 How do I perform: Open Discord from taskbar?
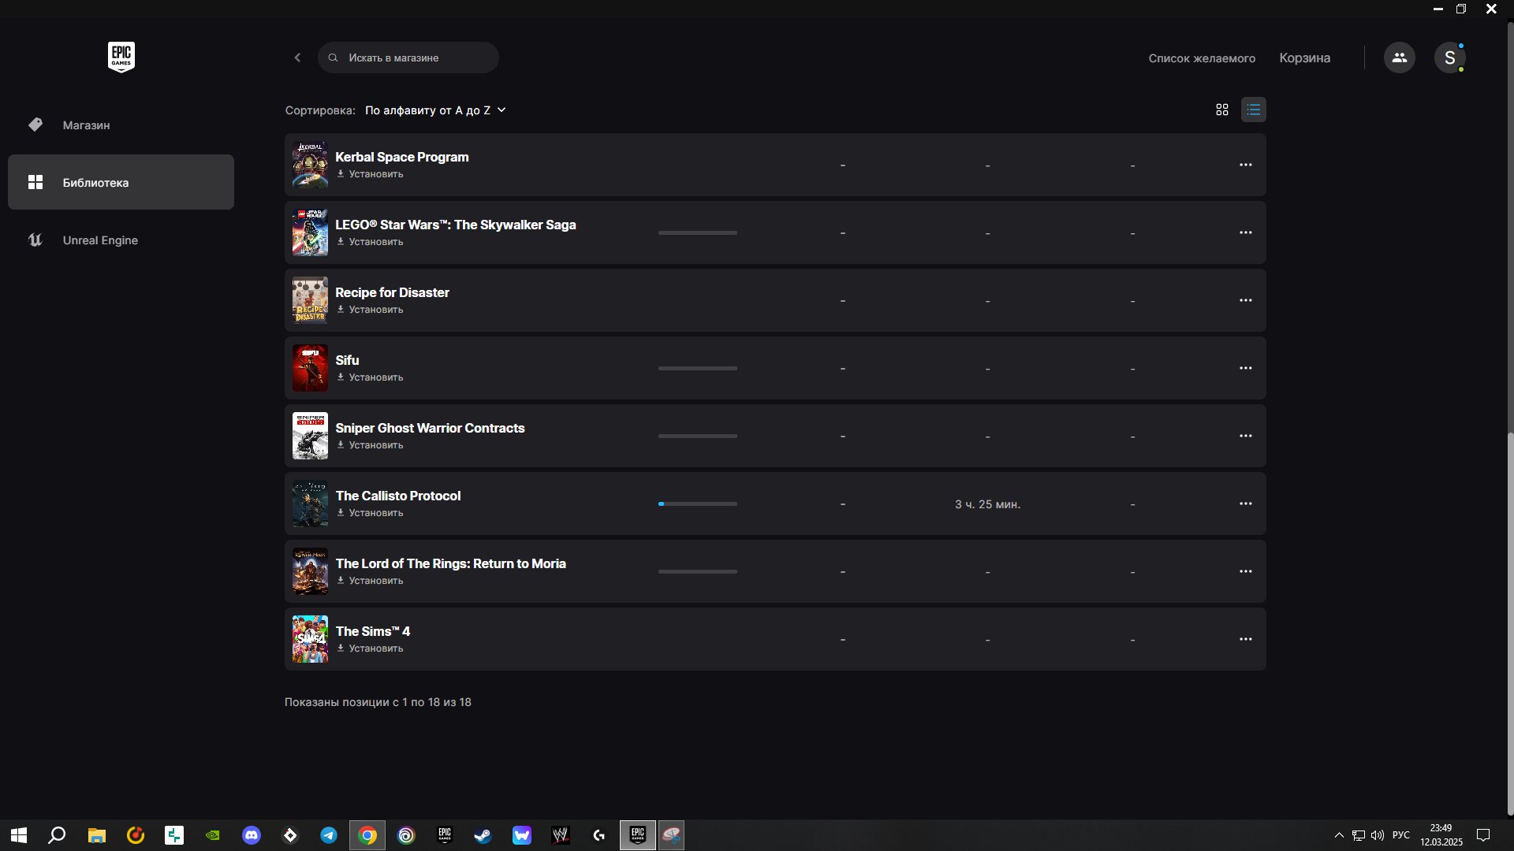tap(252, 835)
